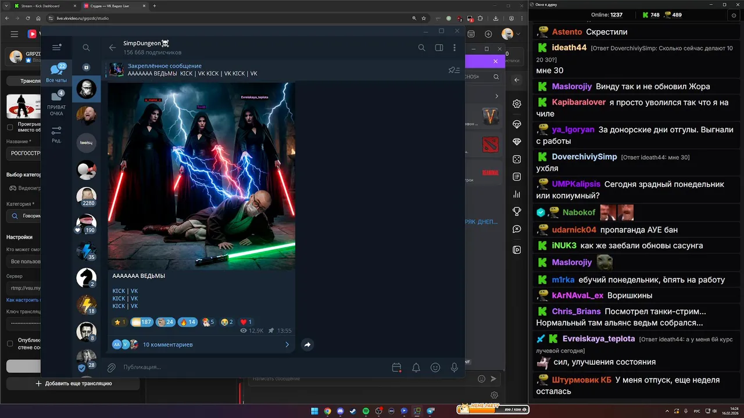Open the Windows Start menu
744x418 pixels.
[x=314, y=411]
